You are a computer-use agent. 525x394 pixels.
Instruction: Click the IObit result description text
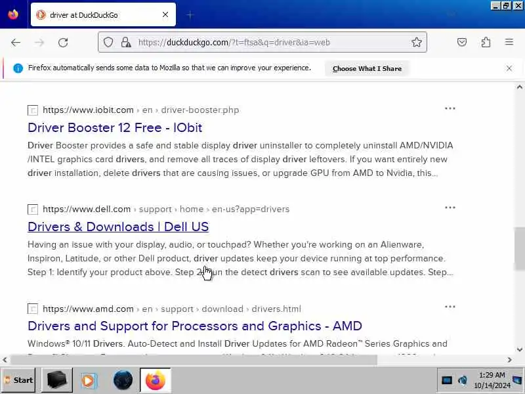coord(240,159)
